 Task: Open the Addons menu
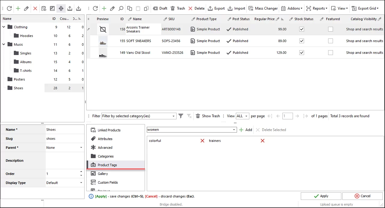[292, 8]
